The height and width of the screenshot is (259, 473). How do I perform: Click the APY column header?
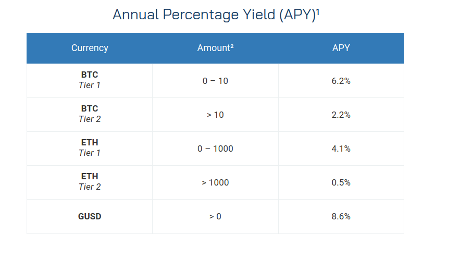(341, 48)
